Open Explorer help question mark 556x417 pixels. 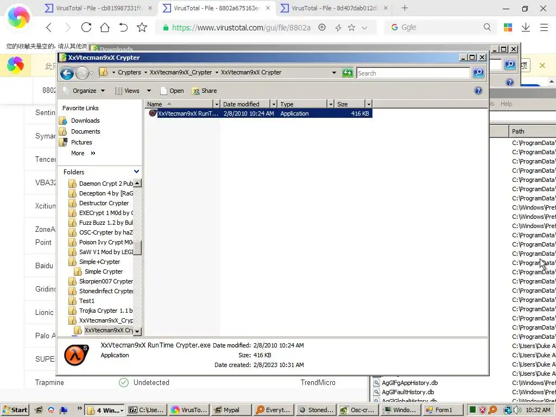tap(478, 91)
